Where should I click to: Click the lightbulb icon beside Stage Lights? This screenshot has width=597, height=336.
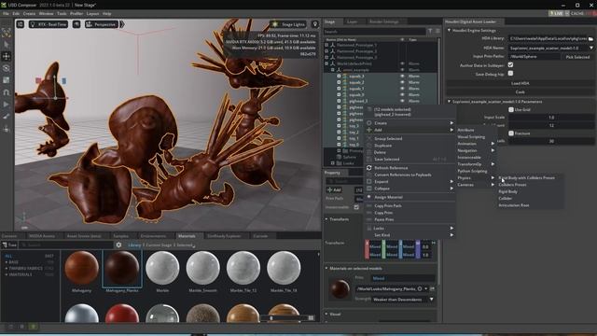315,24
